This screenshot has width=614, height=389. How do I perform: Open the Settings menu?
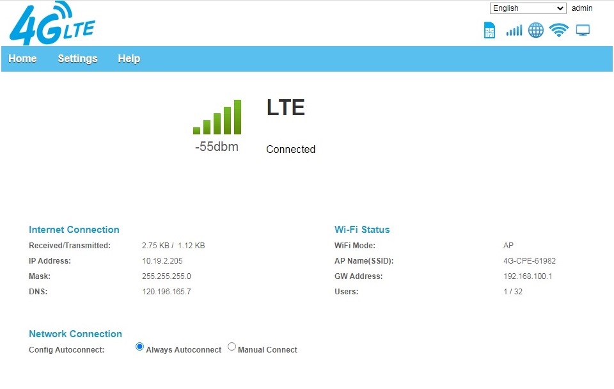(77, 58)
